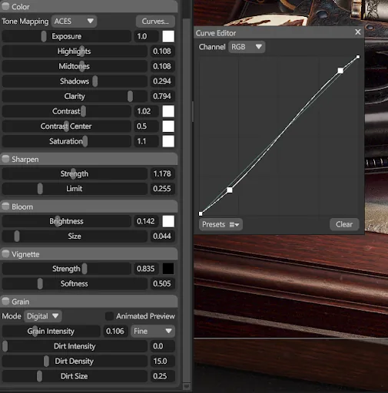Screen dimensions: 388x393
Task: Click the Grain Intensity slider
Action: coord(51,331)
